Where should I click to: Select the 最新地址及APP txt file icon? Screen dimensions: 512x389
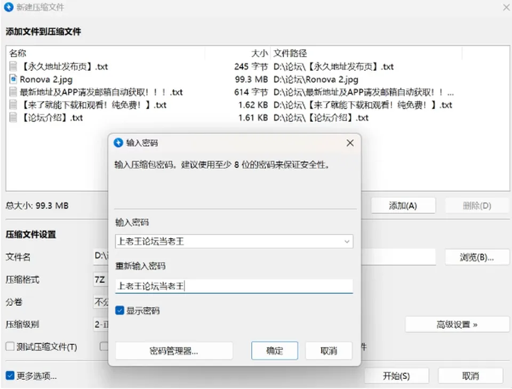pyautogui.click(x=13, y=92)
